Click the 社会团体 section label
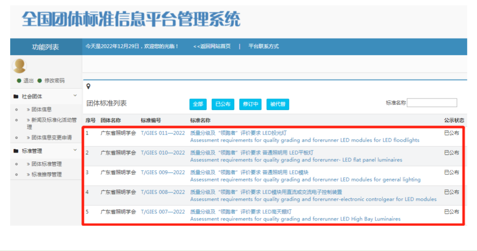The image size is (477, 251). 32,96
